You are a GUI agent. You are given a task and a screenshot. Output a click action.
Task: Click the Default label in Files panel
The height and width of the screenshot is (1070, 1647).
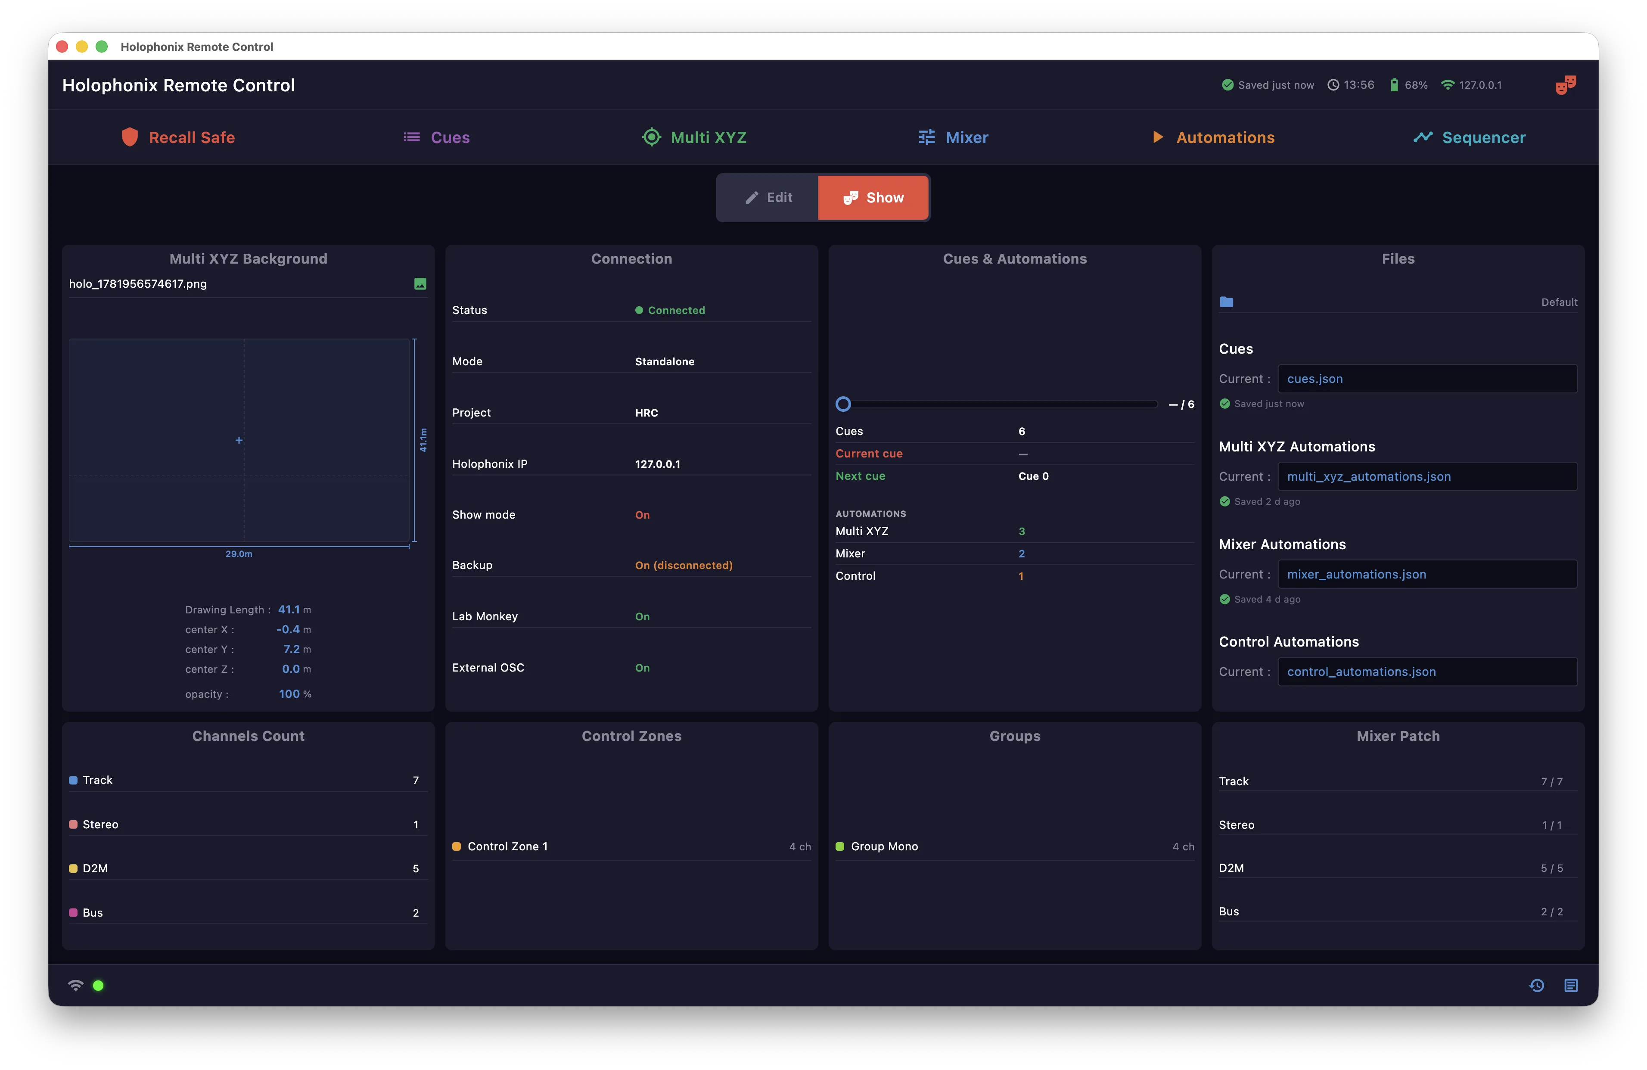tap(1559, 302)
